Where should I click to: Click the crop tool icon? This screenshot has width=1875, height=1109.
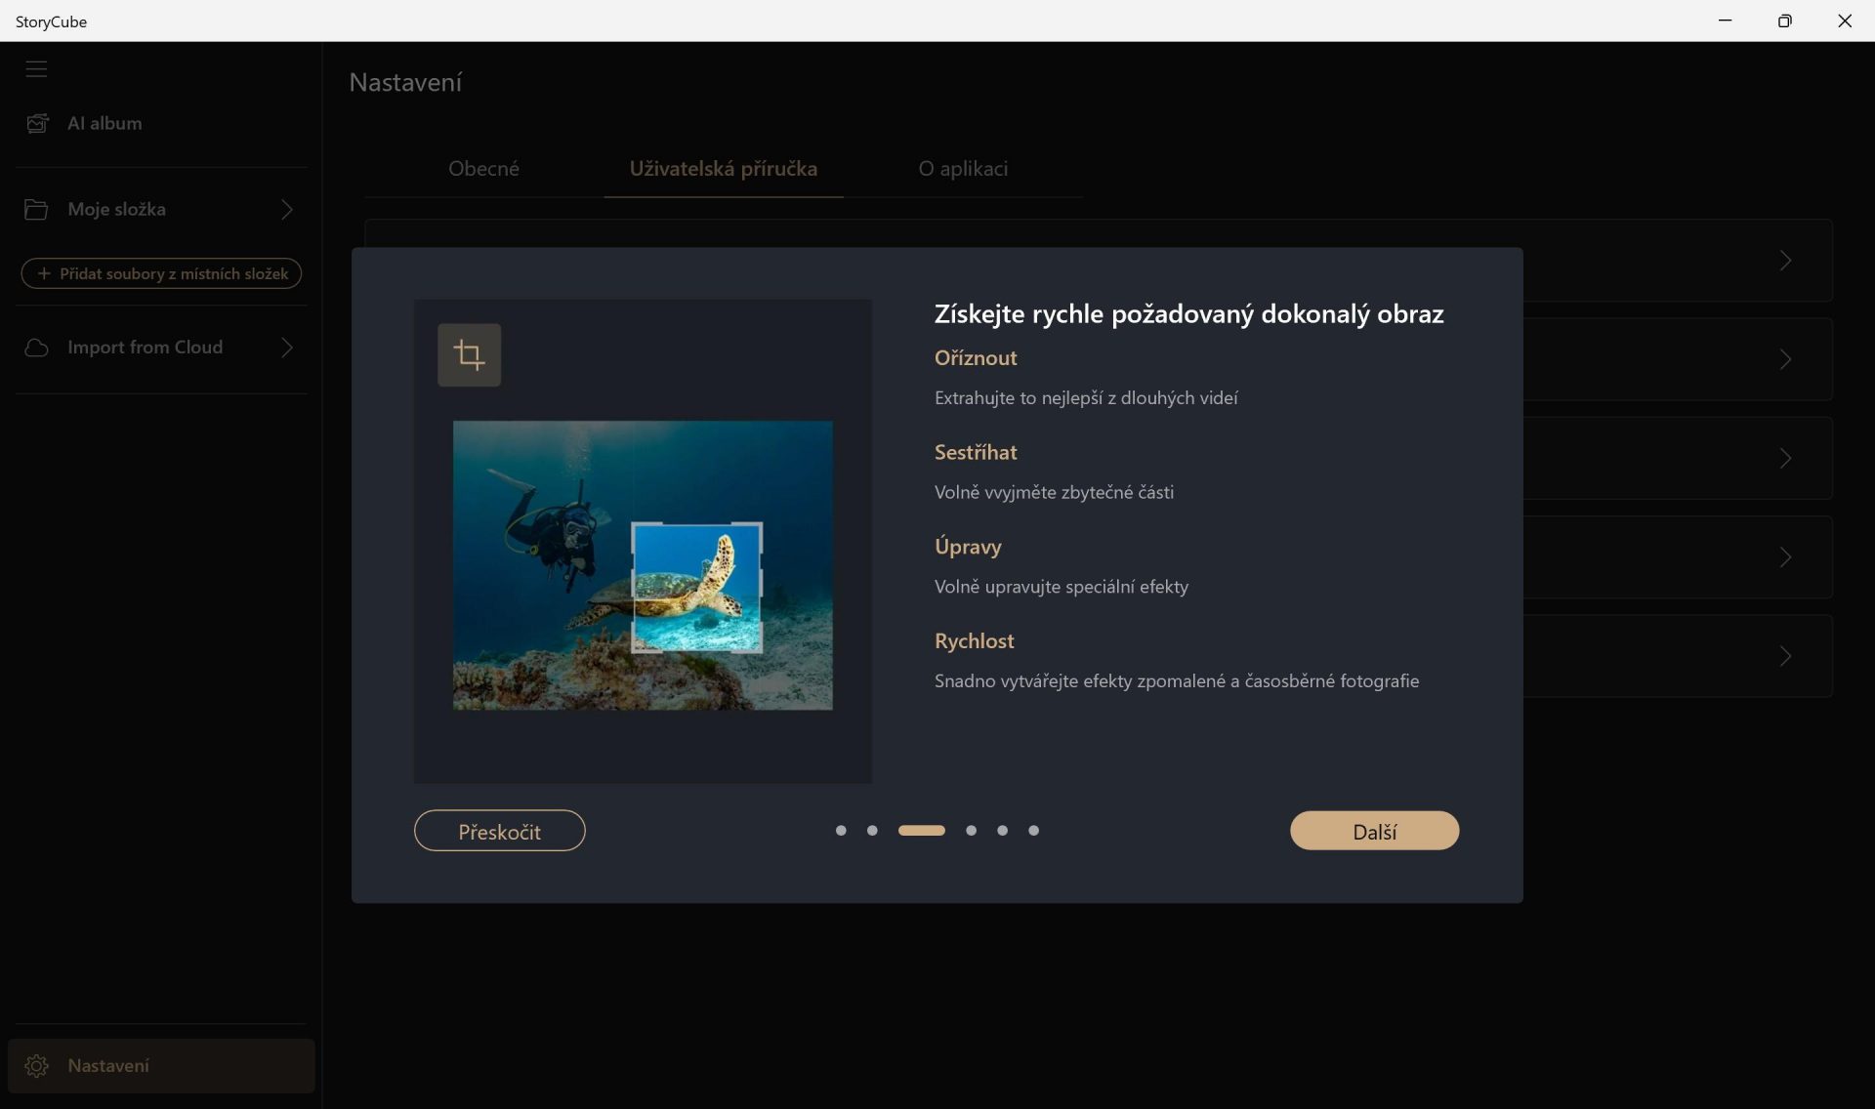tap(469, 355)
